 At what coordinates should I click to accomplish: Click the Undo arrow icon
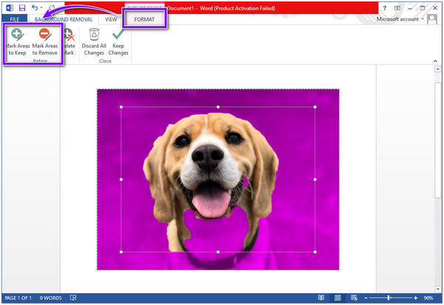35,7
